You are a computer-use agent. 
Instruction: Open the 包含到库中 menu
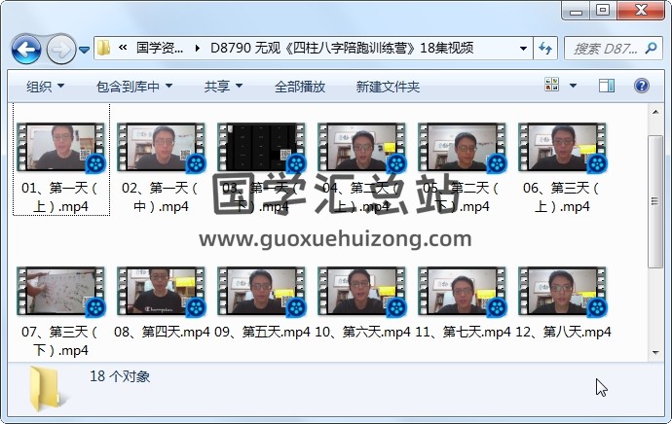[x=134, y=87]
